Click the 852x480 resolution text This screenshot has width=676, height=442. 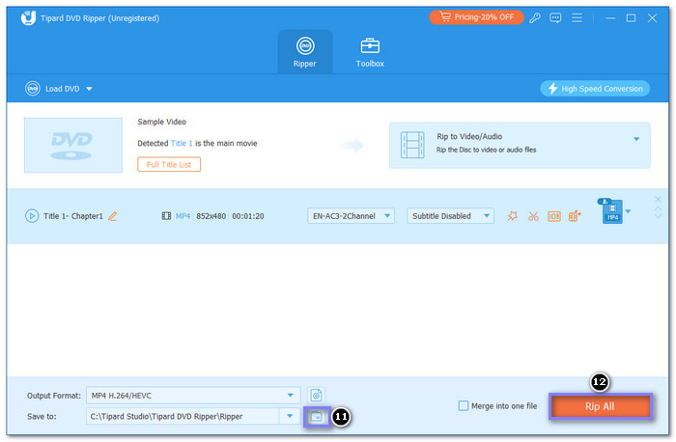click(x=211, y=216)
